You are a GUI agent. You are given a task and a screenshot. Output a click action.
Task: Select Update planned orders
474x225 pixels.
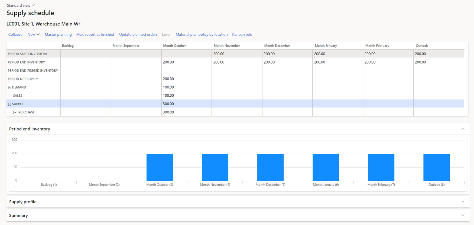pyautogui.click(x=138, y=34)
